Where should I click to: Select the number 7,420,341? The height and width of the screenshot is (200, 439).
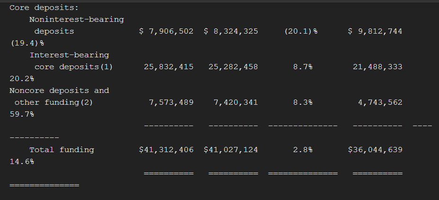click(235, 102)
